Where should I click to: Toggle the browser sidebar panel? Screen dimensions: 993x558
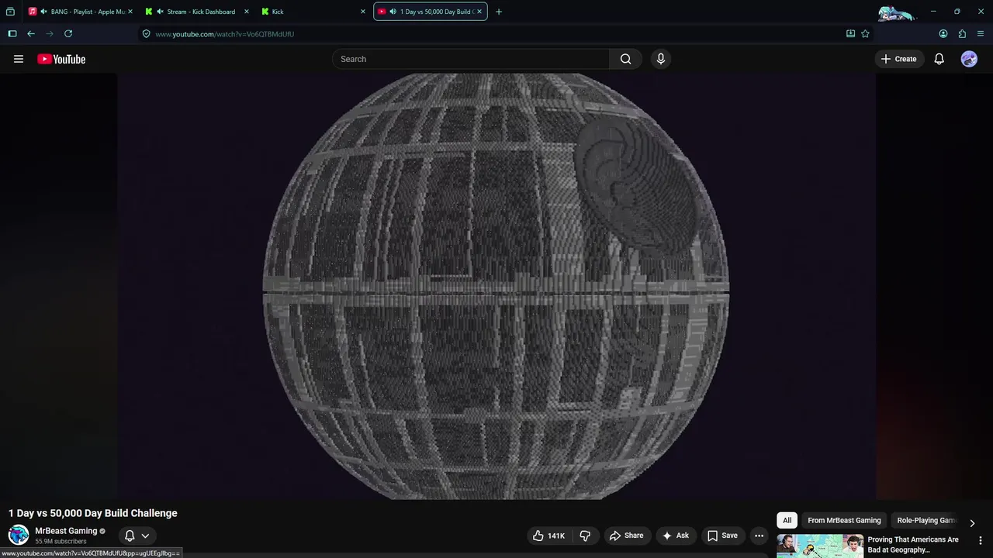coord(12,33)
